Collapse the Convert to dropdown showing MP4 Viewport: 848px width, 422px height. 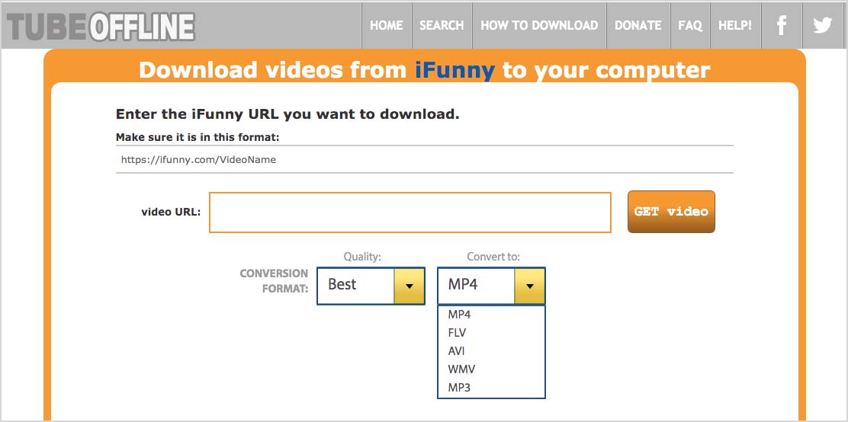pyautogui.click(x=491, y=286)
